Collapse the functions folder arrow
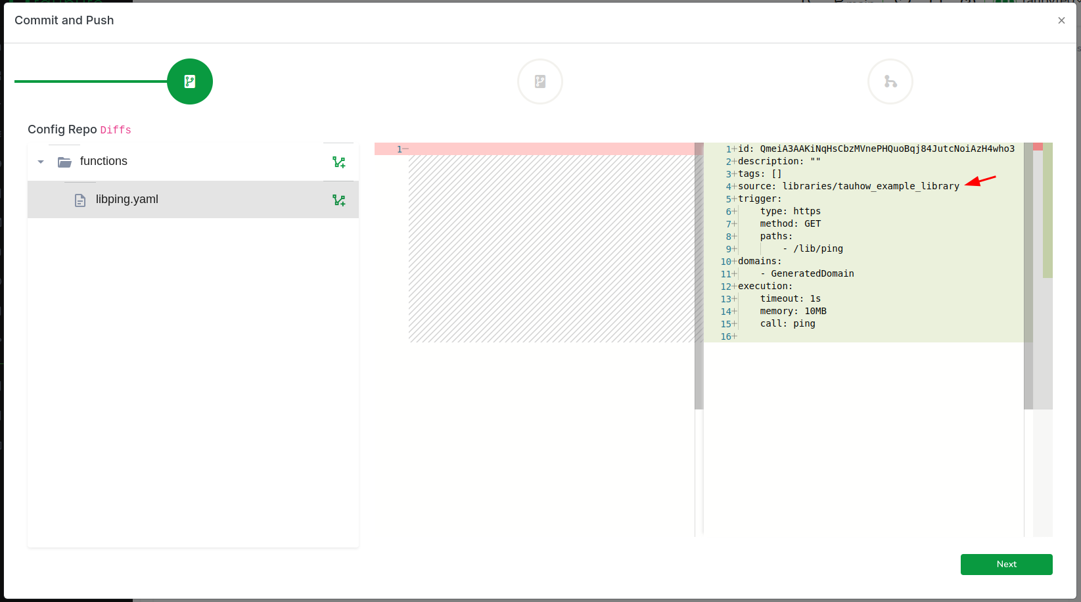Screen dimensions: 1081x602 pyautogui.click(x=41, y=162)
